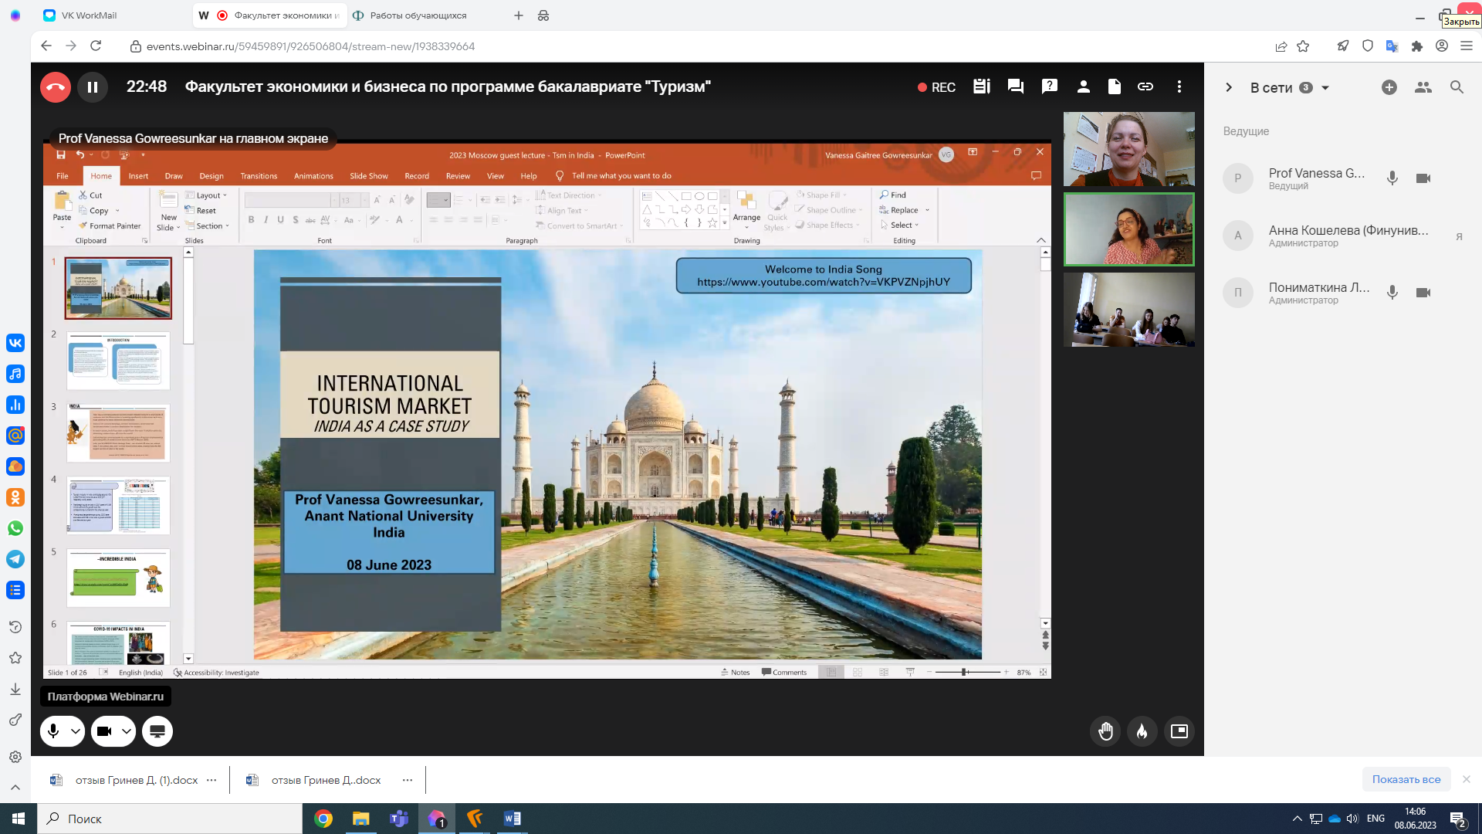The image size is (1482, 834).
Task: Open the files document icon
Action: click(x=1114, y=86)
